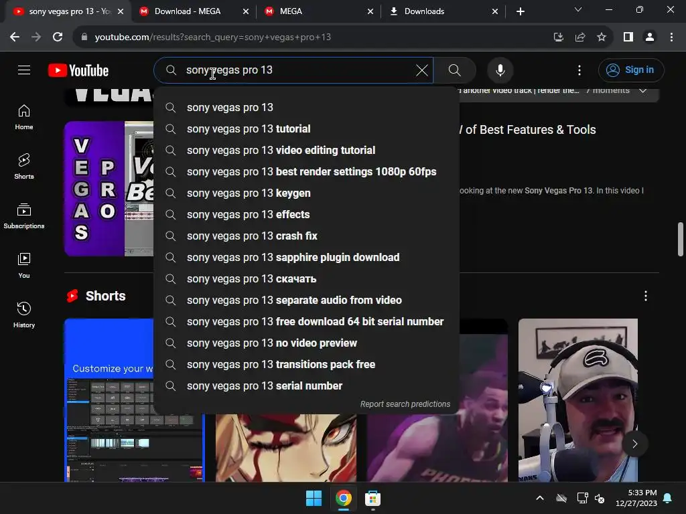Open History in the sidebar
This screenshot has height=514, width=686.
(x=24, y=315)
